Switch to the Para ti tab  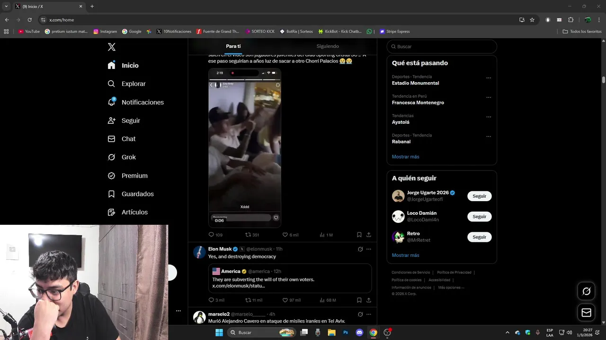point(233,46)
